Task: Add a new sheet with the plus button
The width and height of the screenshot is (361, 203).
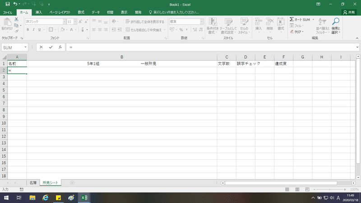Action: 72,183
